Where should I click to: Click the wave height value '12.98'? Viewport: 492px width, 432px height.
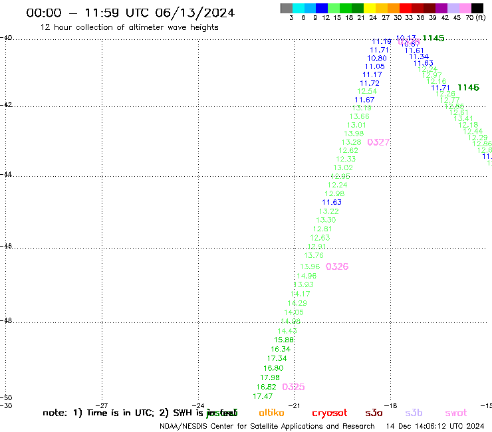tap(334, 193)
